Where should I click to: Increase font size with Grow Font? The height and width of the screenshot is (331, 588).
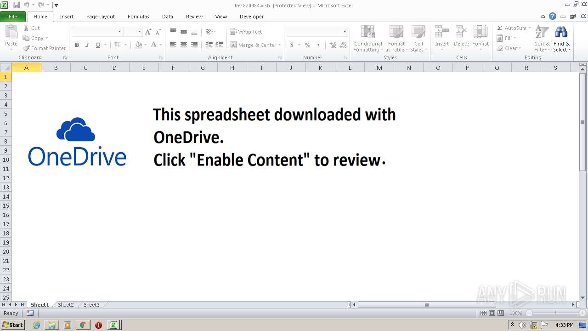click(x=148, y=32)
